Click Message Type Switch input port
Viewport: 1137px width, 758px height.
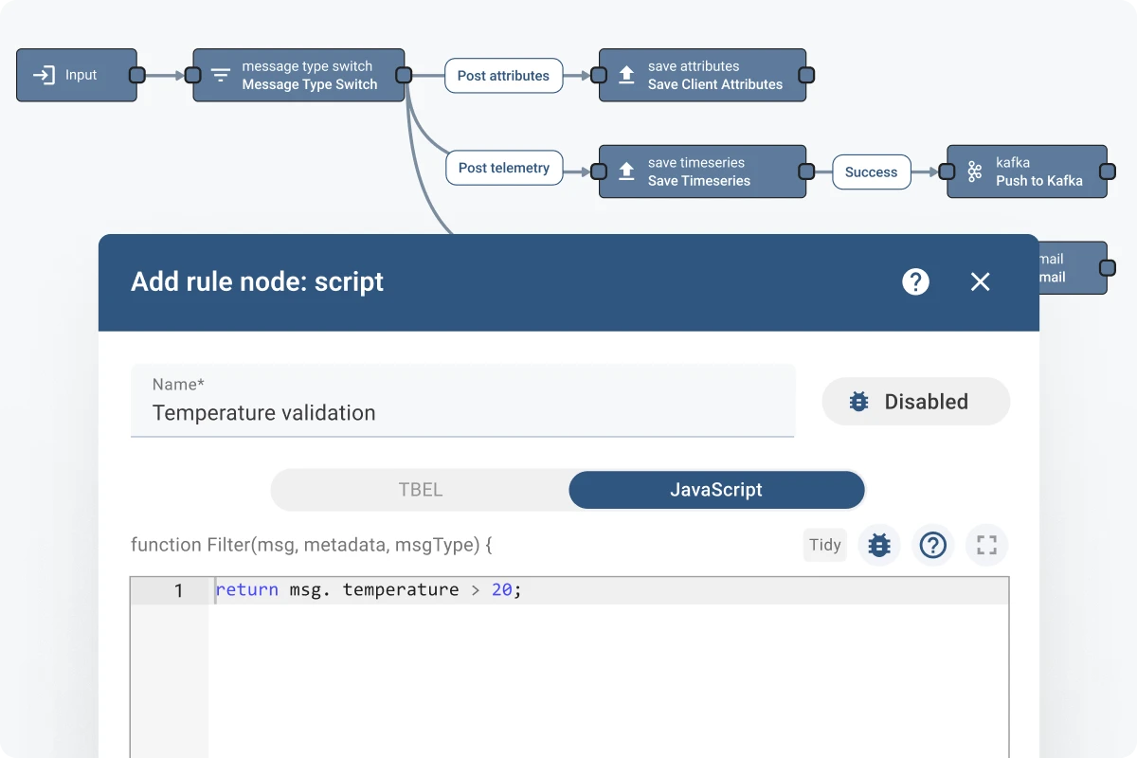[x=193, y=75]
